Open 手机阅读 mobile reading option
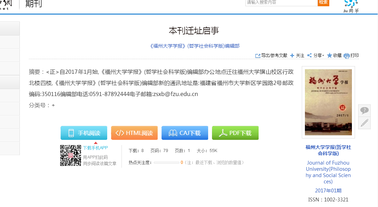378x207 pixels. 84,133
